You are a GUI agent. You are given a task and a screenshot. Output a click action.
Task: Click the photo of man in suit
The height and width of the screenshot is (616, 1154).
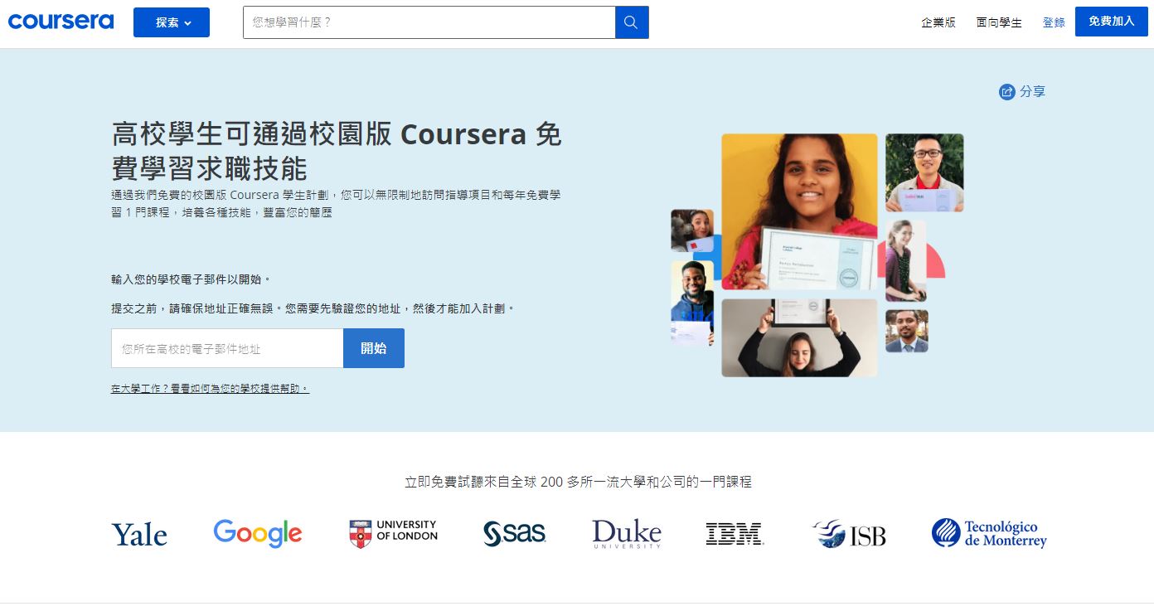pyautogui.click(x=907, y=331)
